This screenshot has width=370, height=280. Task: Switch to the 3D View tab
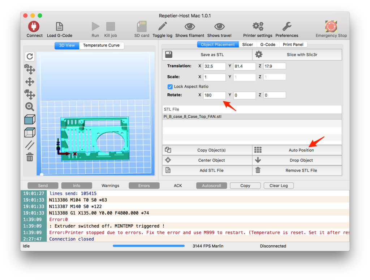tap(67, 45)
